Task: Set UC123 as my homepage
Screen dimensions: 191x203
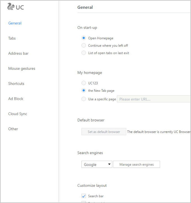Action: [84, 83]
